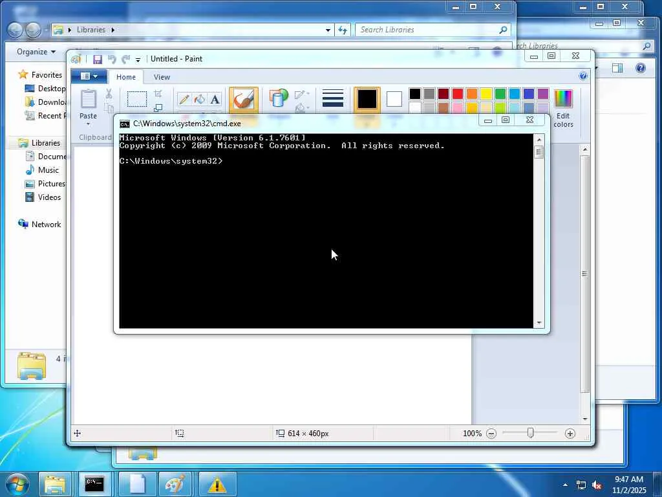Image resolution: width=662 pixels, height=497 pixels.
Task: Click the Paste clipboard icon in Paint
Action: pyautogui.click(x=88, y=99)
